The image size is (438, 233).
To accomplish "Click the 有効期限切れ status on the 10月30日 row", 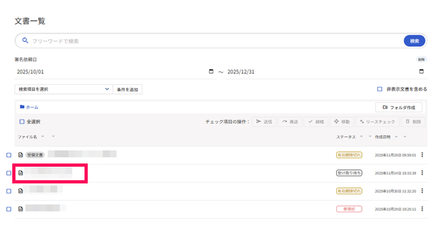I will (x=349, y=191).
